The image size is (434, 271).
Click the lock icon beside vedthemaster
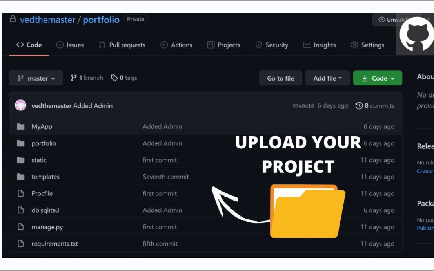tap(13, 19)
